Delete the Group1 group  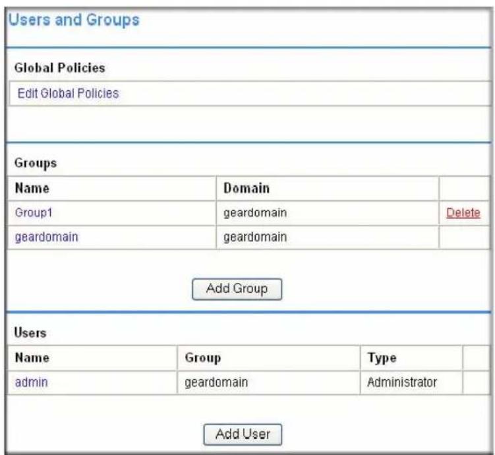463,212
